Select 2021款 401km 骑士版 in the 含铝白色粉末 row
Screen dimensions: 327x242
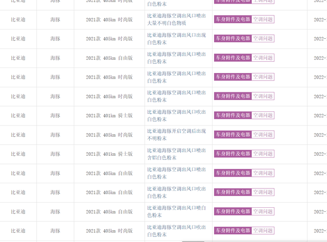(109, 154)
